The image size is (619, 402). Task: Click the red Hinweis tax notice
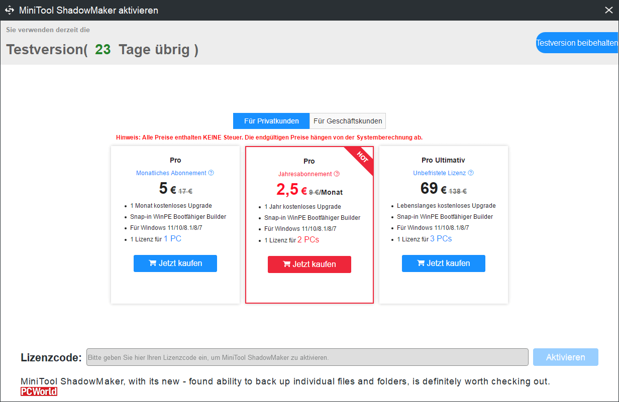click(269, 137)
